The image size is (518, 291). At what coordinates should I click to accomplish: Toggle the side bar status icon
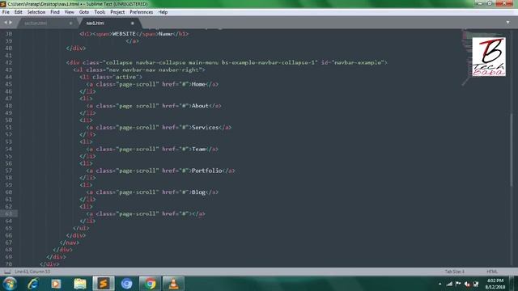pos(7,272)
